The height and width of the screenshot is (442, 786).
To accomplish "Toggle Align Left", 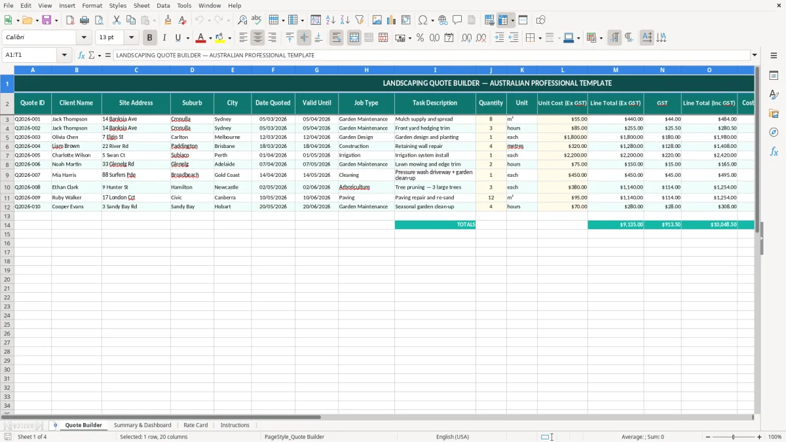I will [243, 38].
